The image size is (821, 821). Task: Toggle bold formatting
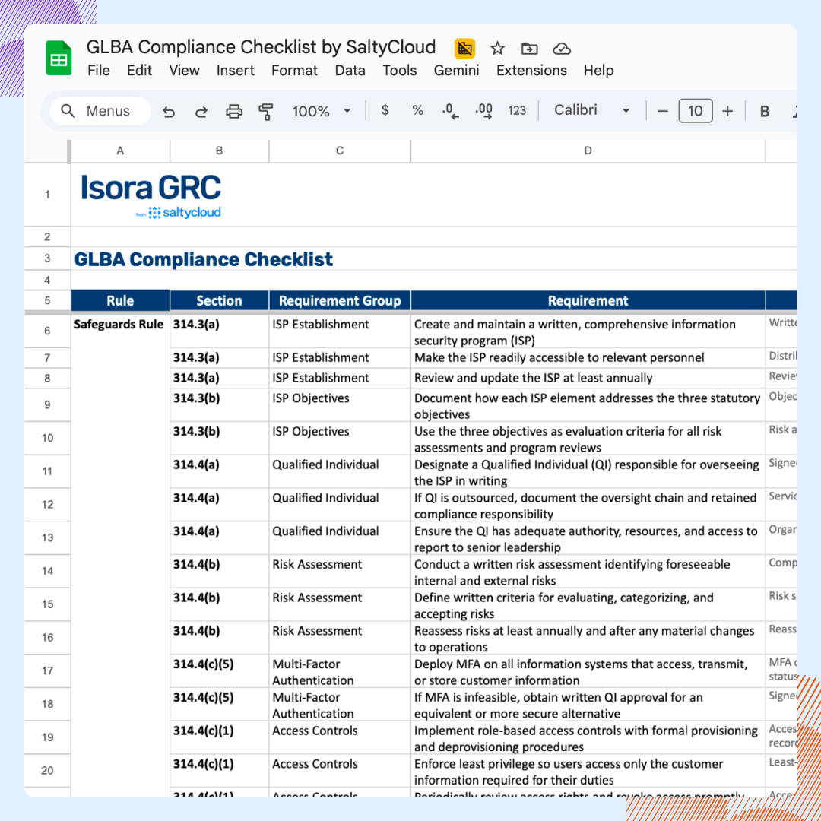(764, 111)
